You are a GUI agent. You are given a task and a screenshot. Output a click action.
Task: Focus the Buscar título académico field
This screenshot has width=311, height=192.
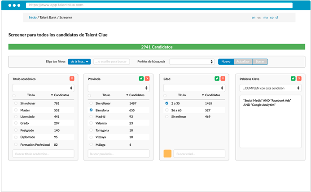tap(43, 154)
